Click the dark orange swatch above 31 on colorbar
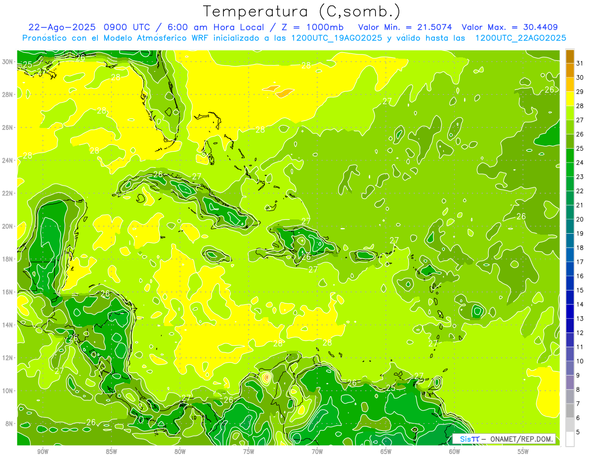This screenshot has width=593, height=458. pos(570,56)
